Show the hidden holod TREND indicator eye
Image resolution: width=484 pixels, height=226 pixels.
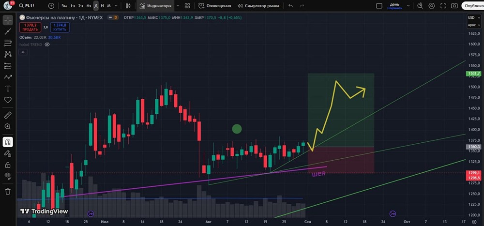[47, 45]
